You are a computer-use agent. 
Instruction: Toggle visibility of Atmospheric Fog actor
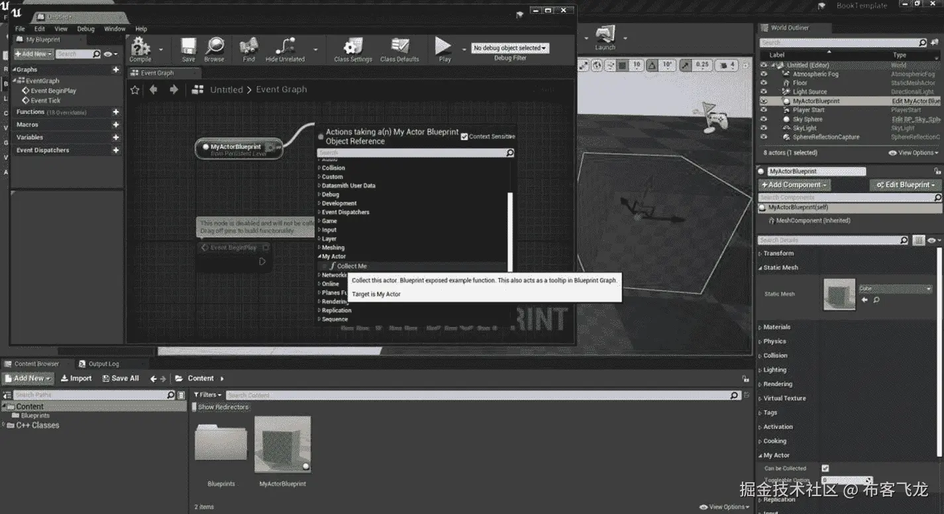point(764,74)
